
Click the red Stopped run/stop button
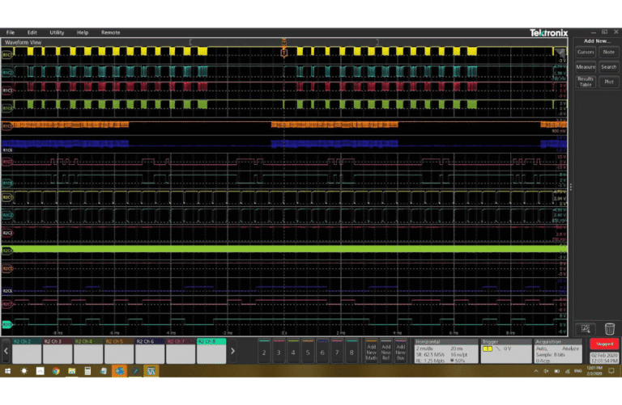pyautogui.click(x=604, y=344)
